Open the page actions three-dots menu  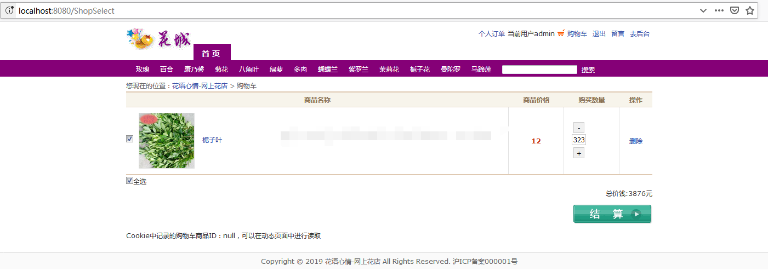[719, 10]
